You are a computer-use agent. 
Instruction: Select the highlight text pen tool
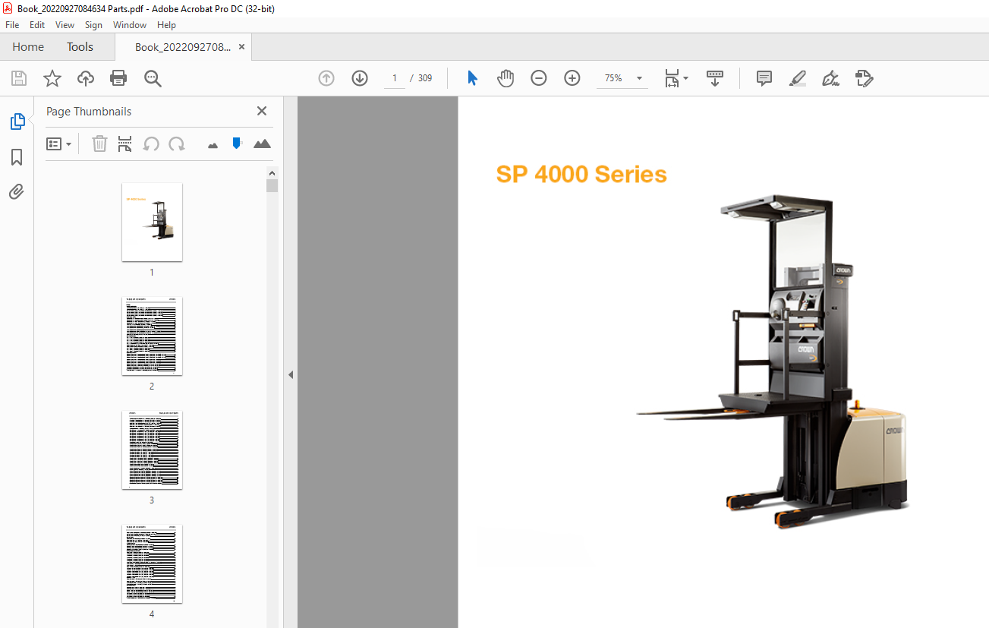tap(797, 78)
